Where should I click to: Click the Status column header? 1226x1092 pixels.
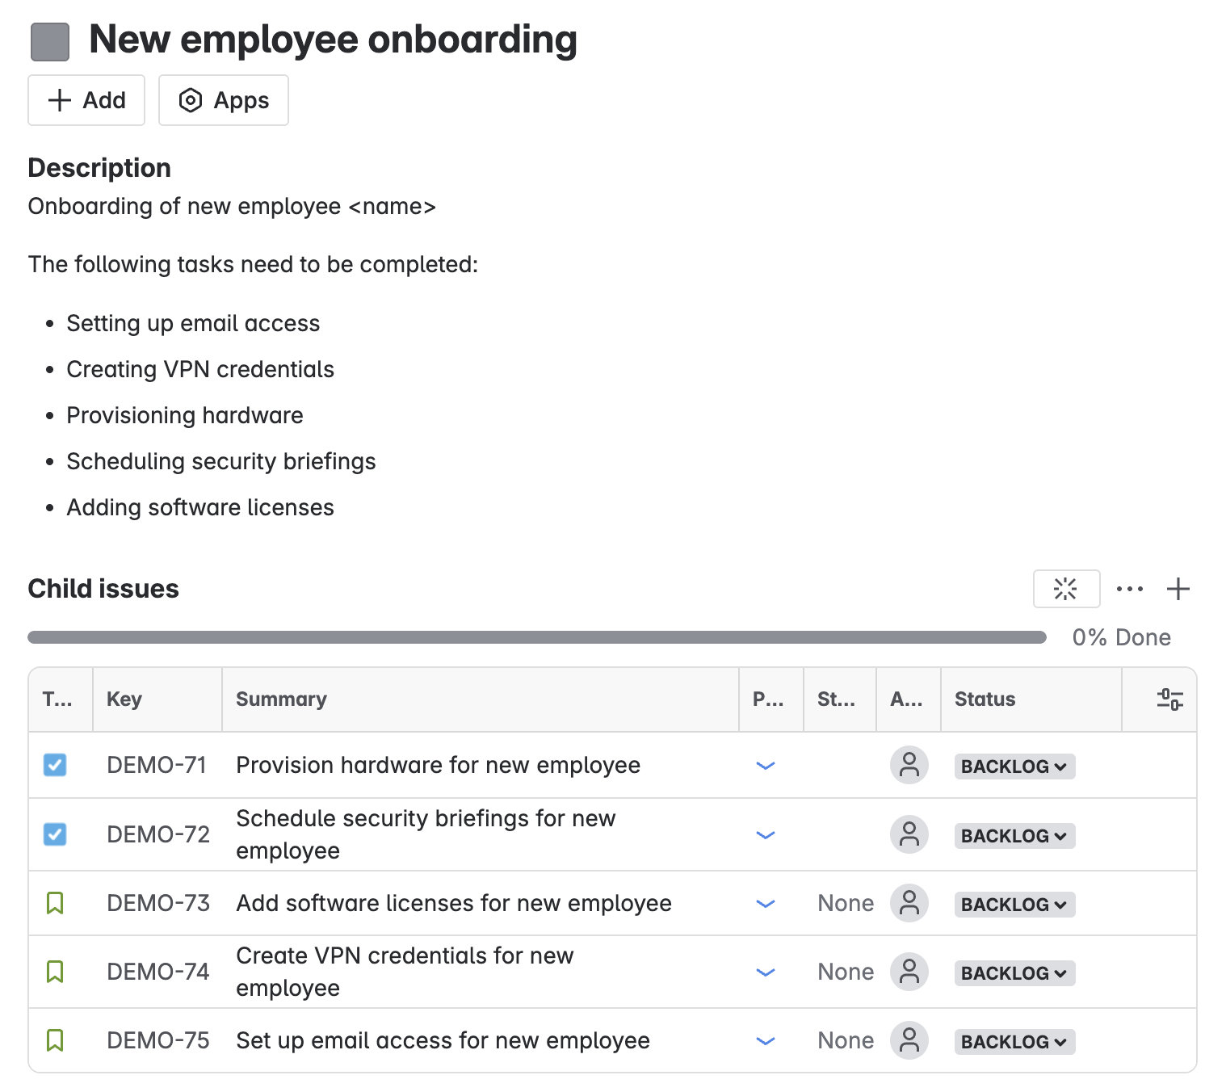[985, 699]
